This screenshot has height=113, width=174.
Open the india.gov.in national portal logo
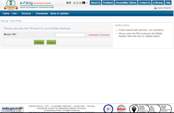click(x=12, y=109)
